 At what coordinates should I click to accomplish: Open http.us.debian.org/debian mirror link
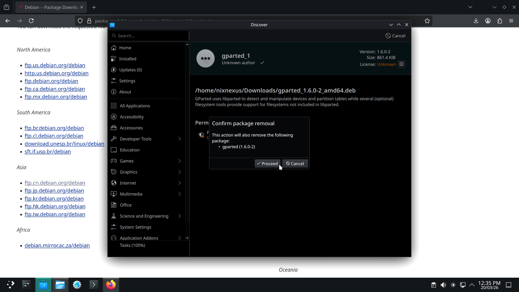click(56, 73)
